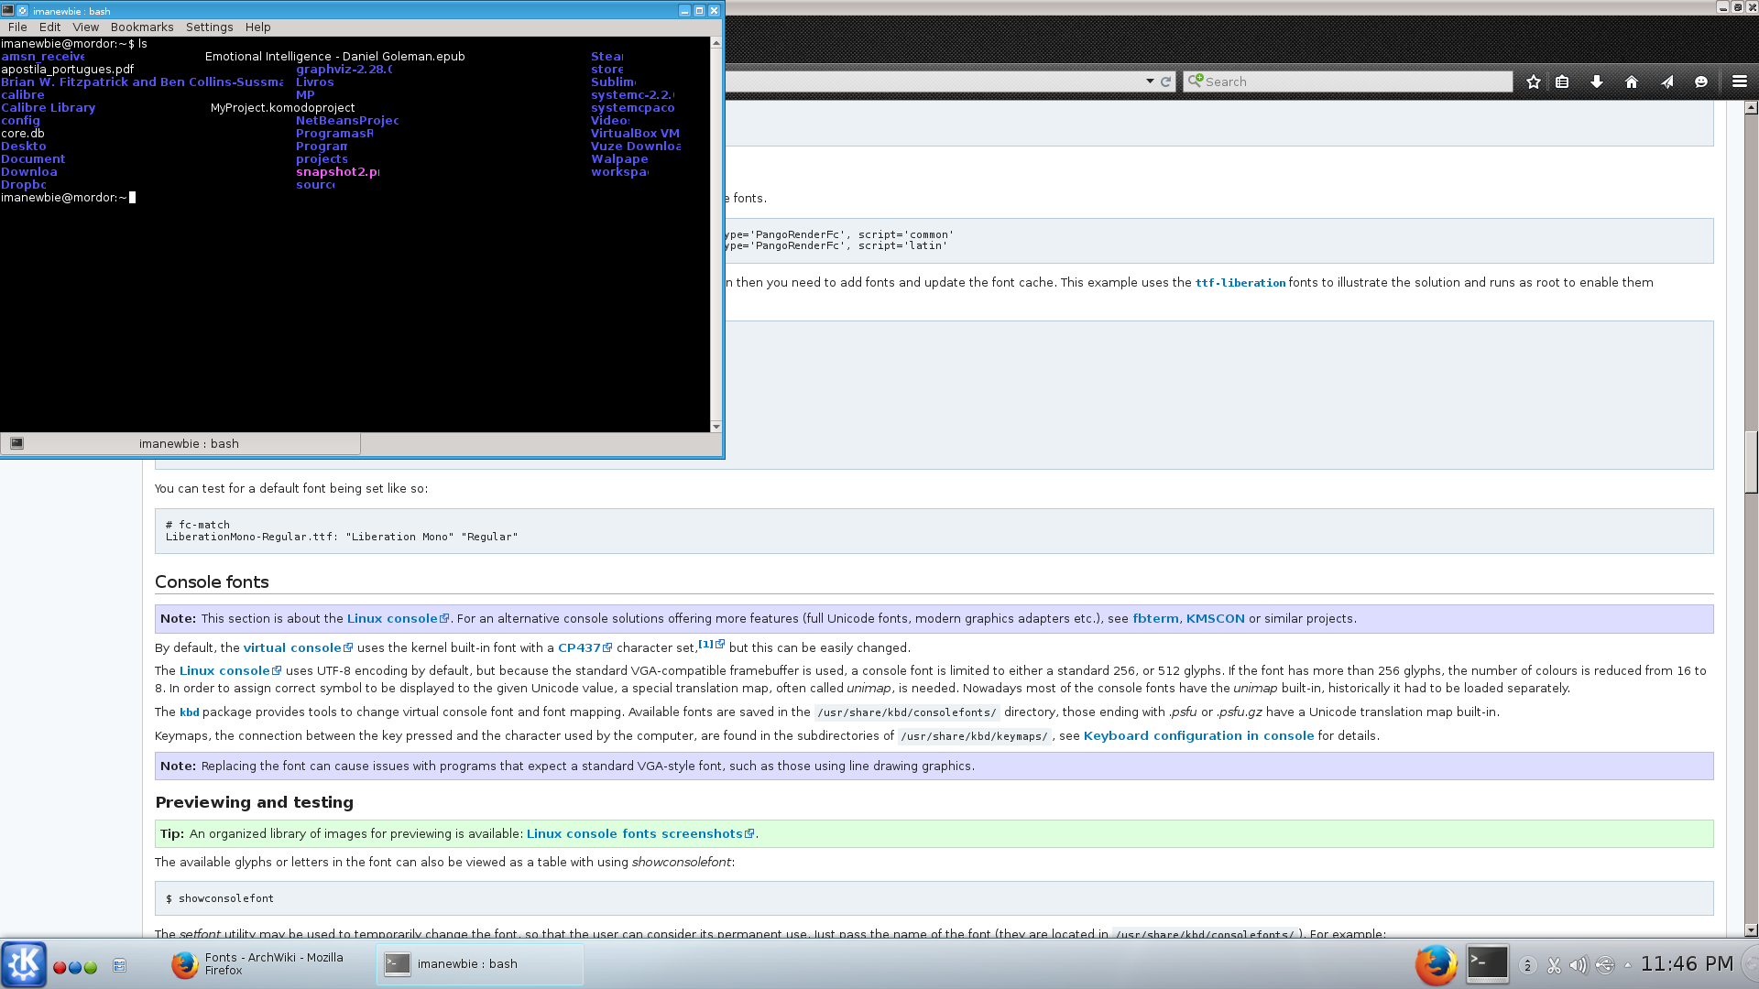Launch terminal from the panel quick launcher
This screenshot has width=1759, height=989.
pyautogui.click(x=1488, y=963)
